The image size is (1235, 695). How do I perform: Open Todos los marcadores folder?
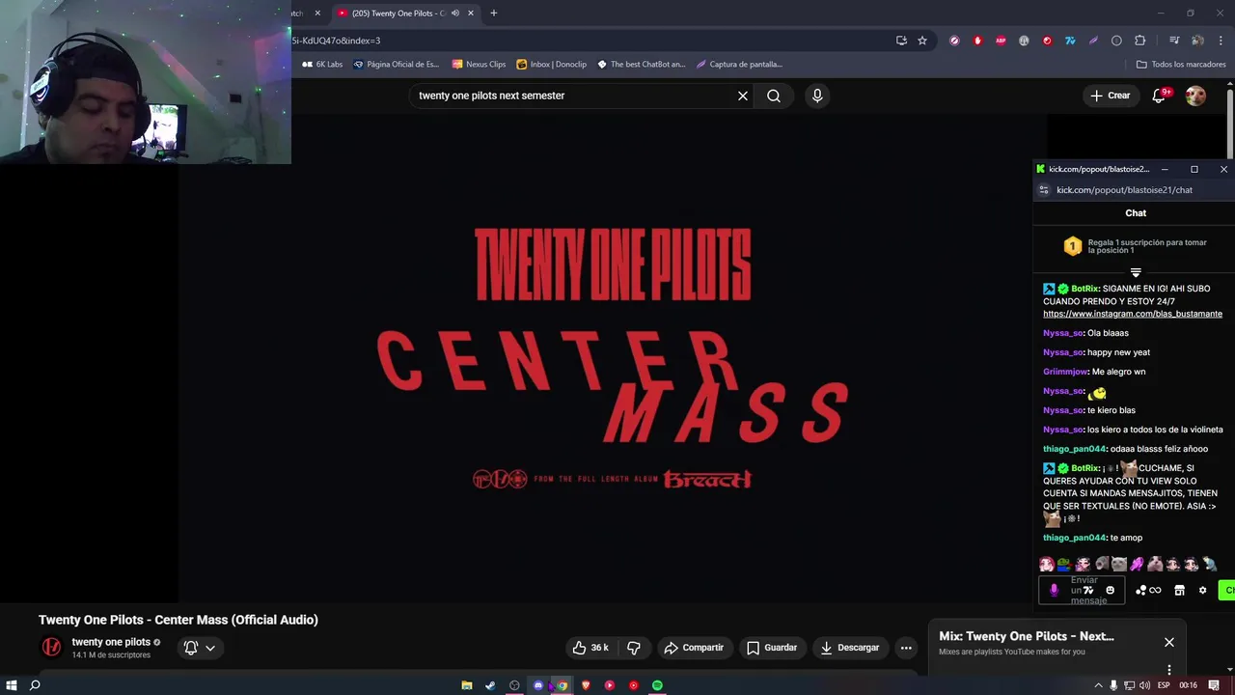pos(1181,65)
